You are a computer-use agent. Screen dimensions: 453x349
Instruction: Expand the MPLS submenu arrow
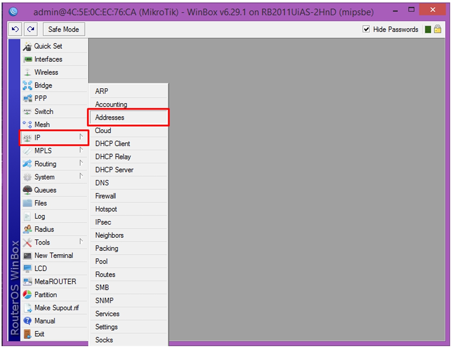pyautogui.click(x=81, y=150)
